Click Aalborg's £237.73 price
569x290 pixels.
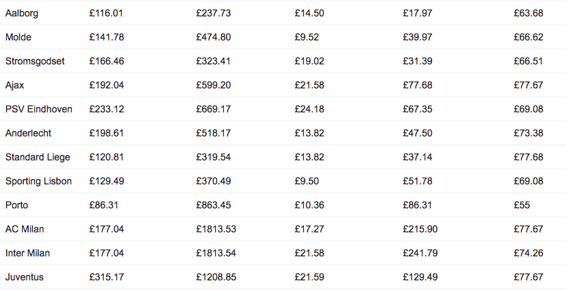214,13
